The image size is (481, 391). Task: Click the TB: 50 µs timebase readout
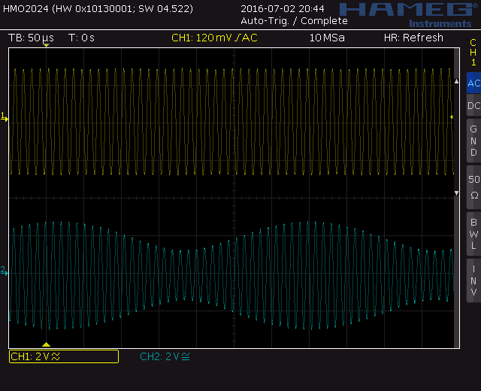[x=31, y=38]
